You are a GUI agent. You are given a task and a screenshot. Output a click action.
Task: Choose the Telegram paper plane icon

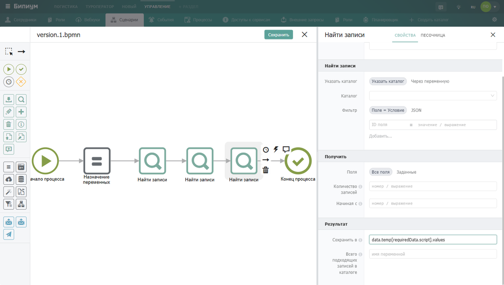tap(9, 234)
